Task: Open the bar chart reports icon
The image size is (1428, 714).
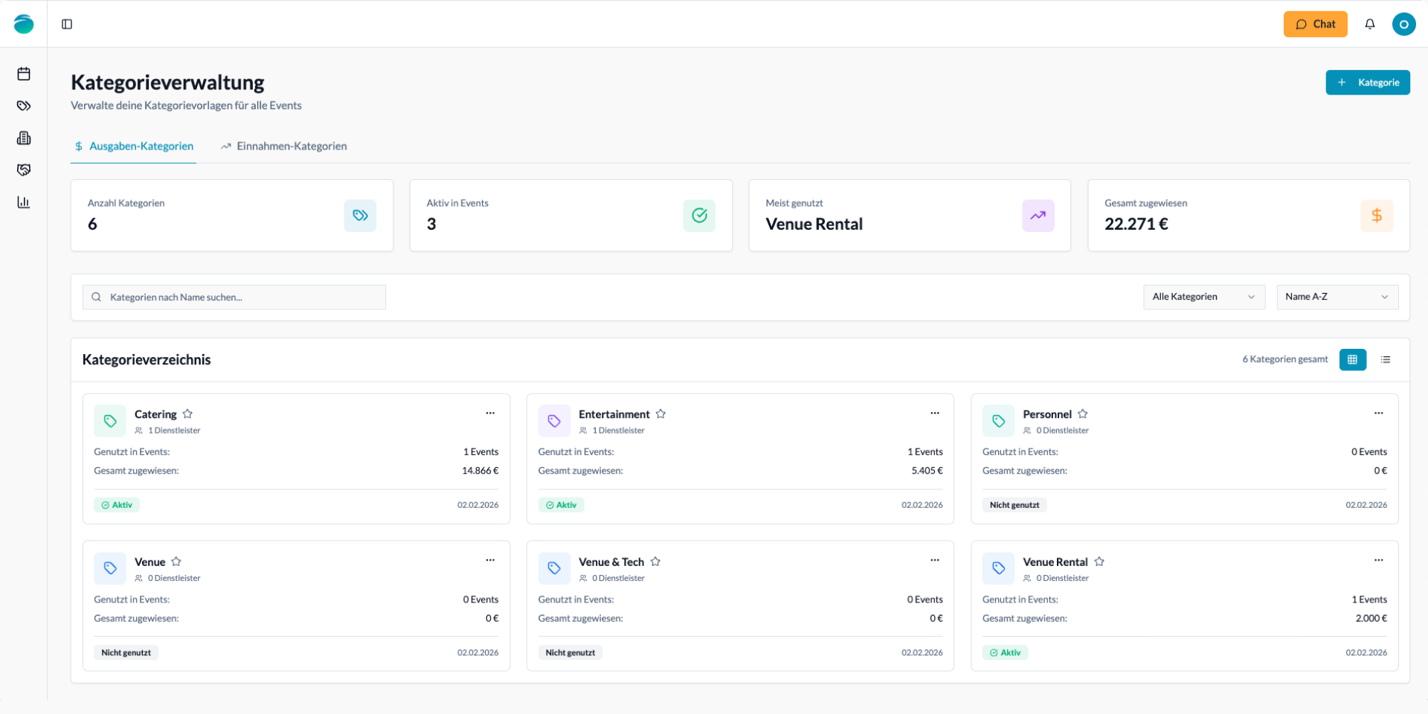Action: tap(24, 202)
